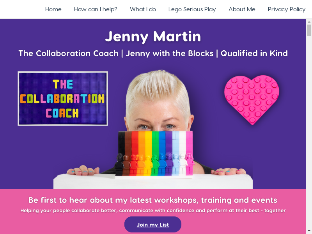Viewport: 312px width, 234px height.
Task: Click the black Lego minifigure
Action: point(119,164)
